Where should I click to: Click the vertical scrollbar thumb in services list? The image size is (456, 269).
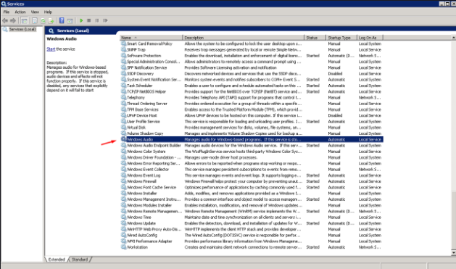[x=453, y=220]
